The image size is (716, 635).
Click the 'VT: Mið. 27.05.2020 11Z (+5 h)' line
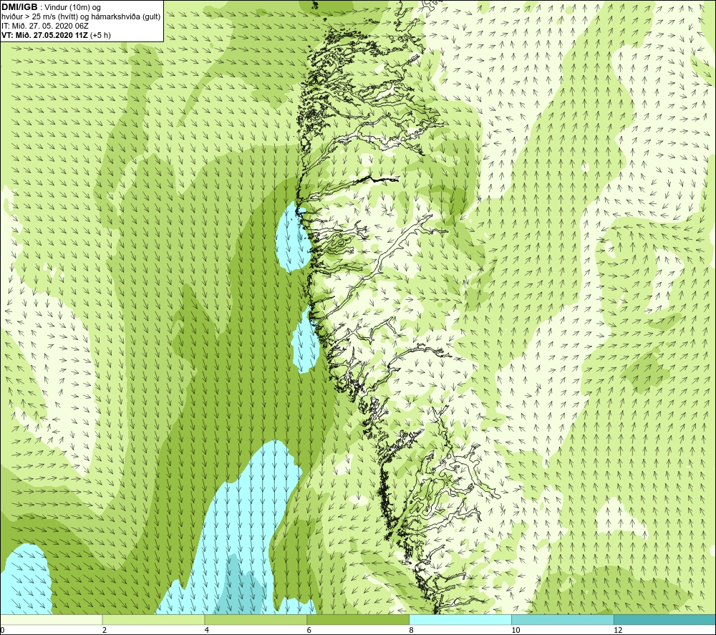click(56, 35)
